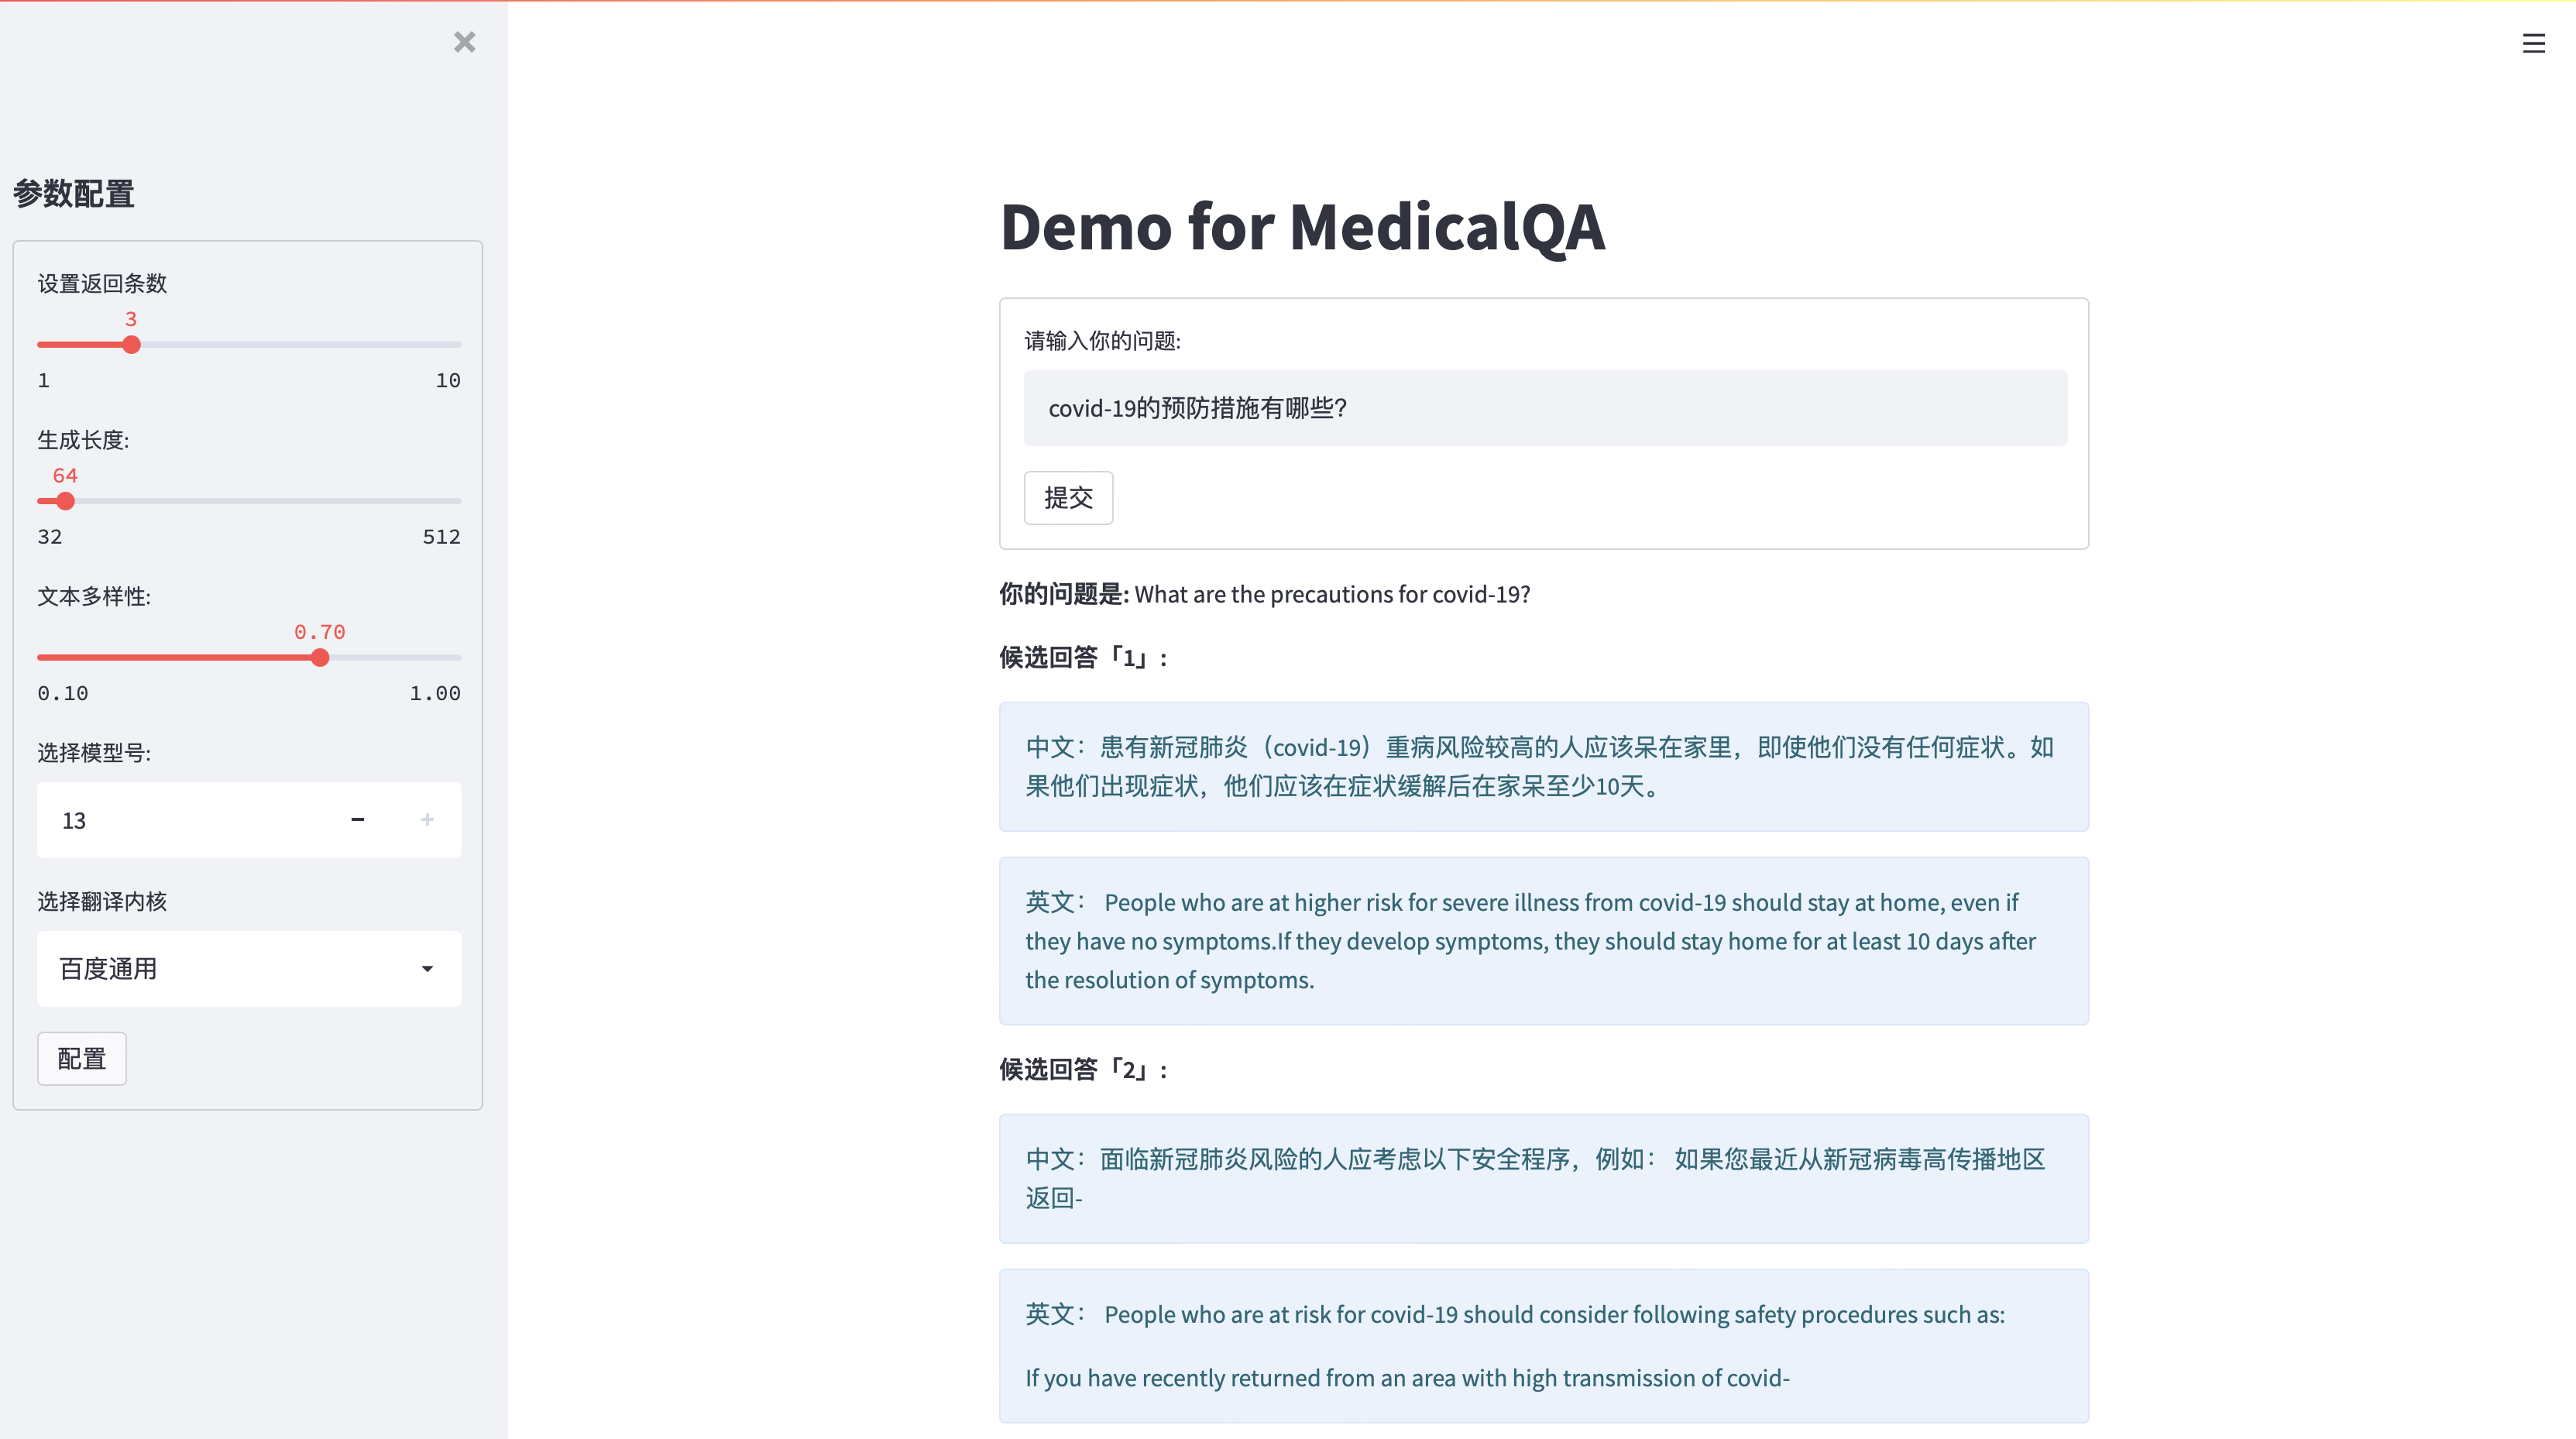
Task: Close the sidebar with the X icon
Action: [x=464, y=42]
